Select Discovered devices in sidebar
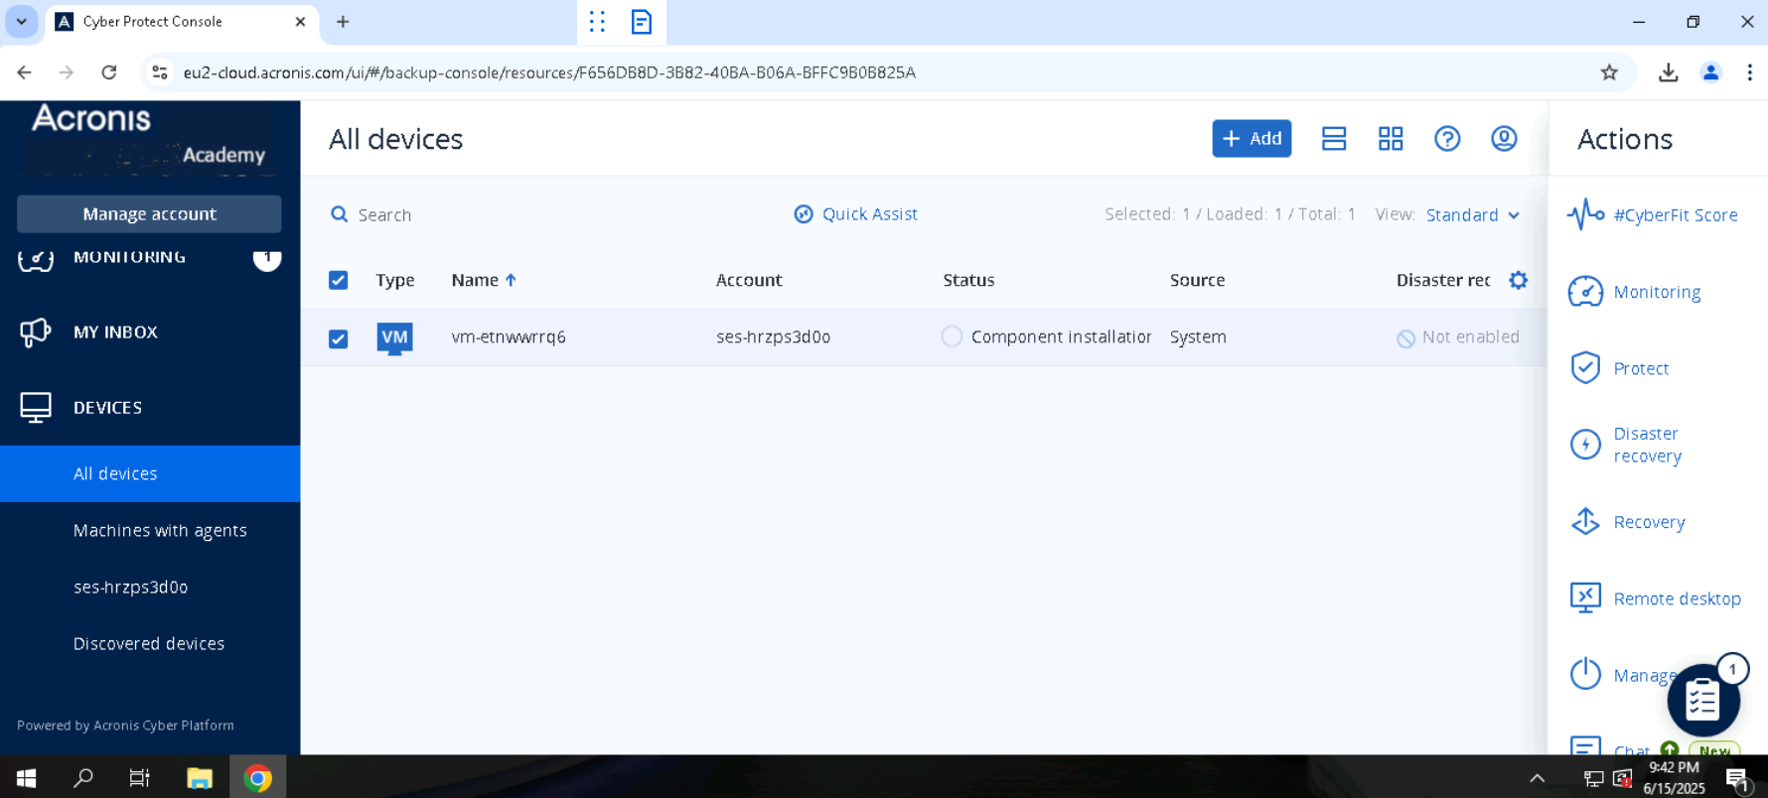This screenshot has height=798, width=1768. [x=149, y=644]
